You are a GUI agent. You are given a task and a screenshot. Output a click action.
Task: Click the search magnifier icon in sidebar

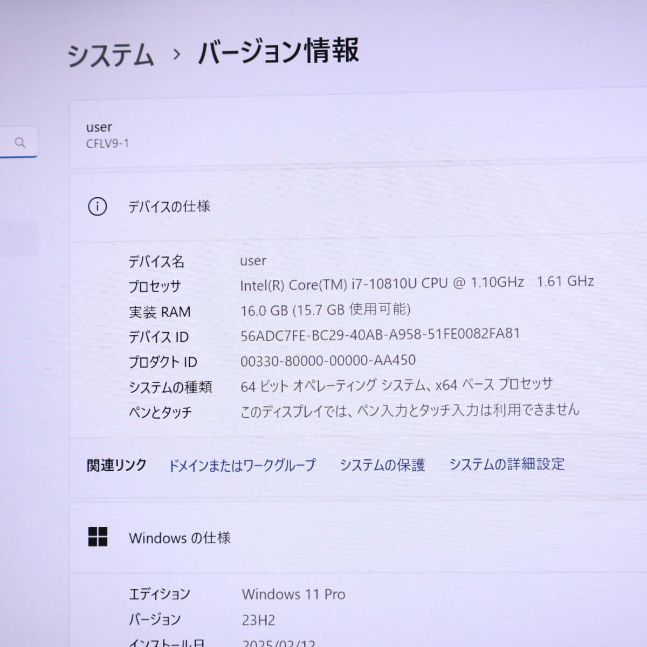coord(20,142)
